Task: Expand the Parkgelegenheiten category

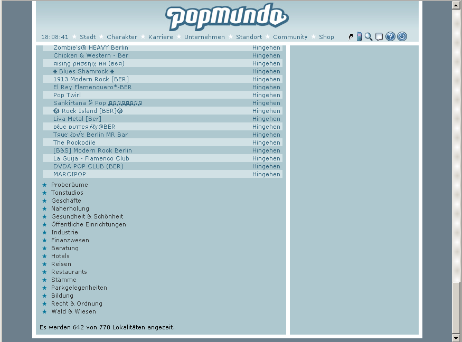Action: tap(79, 288)
